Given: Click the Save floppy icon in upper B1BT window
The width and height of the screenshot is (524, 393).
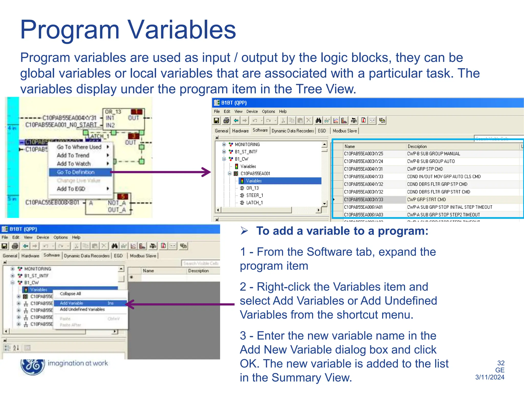Looking at the screenshot, I should pyautogui.click(x=217, y=121).
